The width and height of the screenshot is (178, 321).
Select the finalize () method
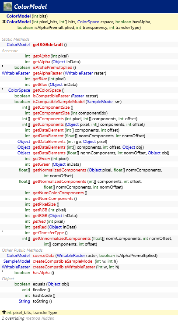[x=42, y=290]
